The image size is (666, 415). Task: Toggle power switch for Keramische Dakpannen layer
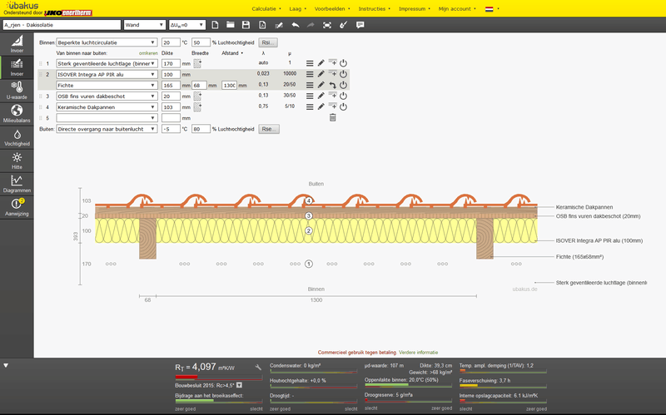pyautogui.click(x=343, y=107)
